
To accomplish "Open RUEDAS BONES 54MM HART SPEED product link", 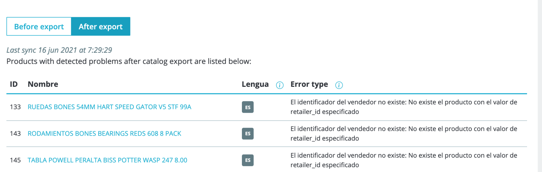I will pyautogui.click(x=109, y=107).
